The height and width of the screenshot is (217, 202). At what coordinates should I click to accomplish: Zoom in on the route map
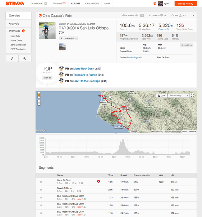pos(39,101)
